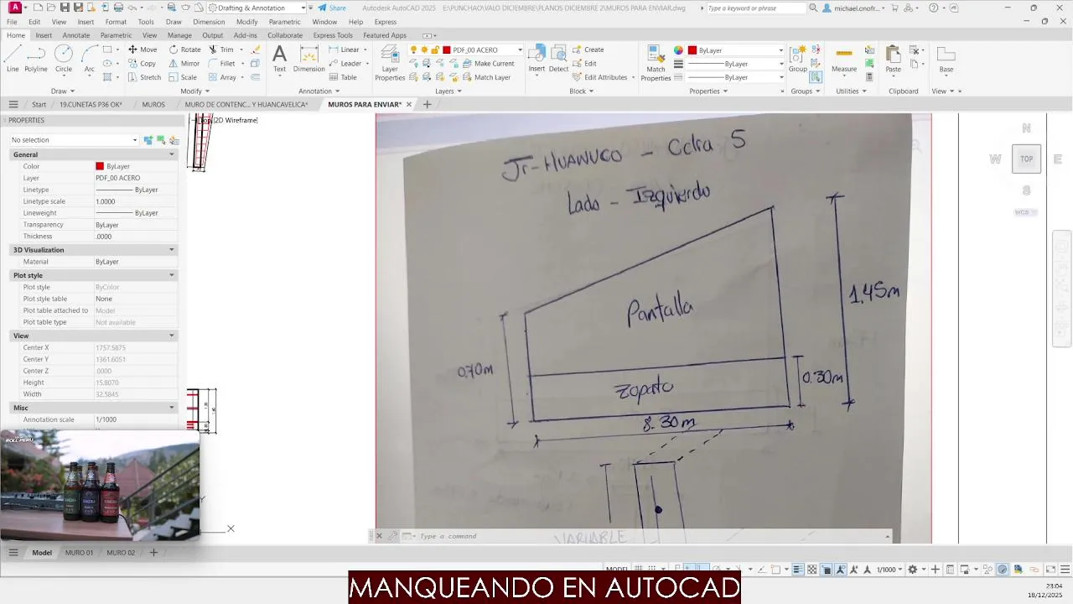This screenshot has width=1073, height=604.
Task: Collapse the 3D Visualization section
Action: tap(172, 250)
